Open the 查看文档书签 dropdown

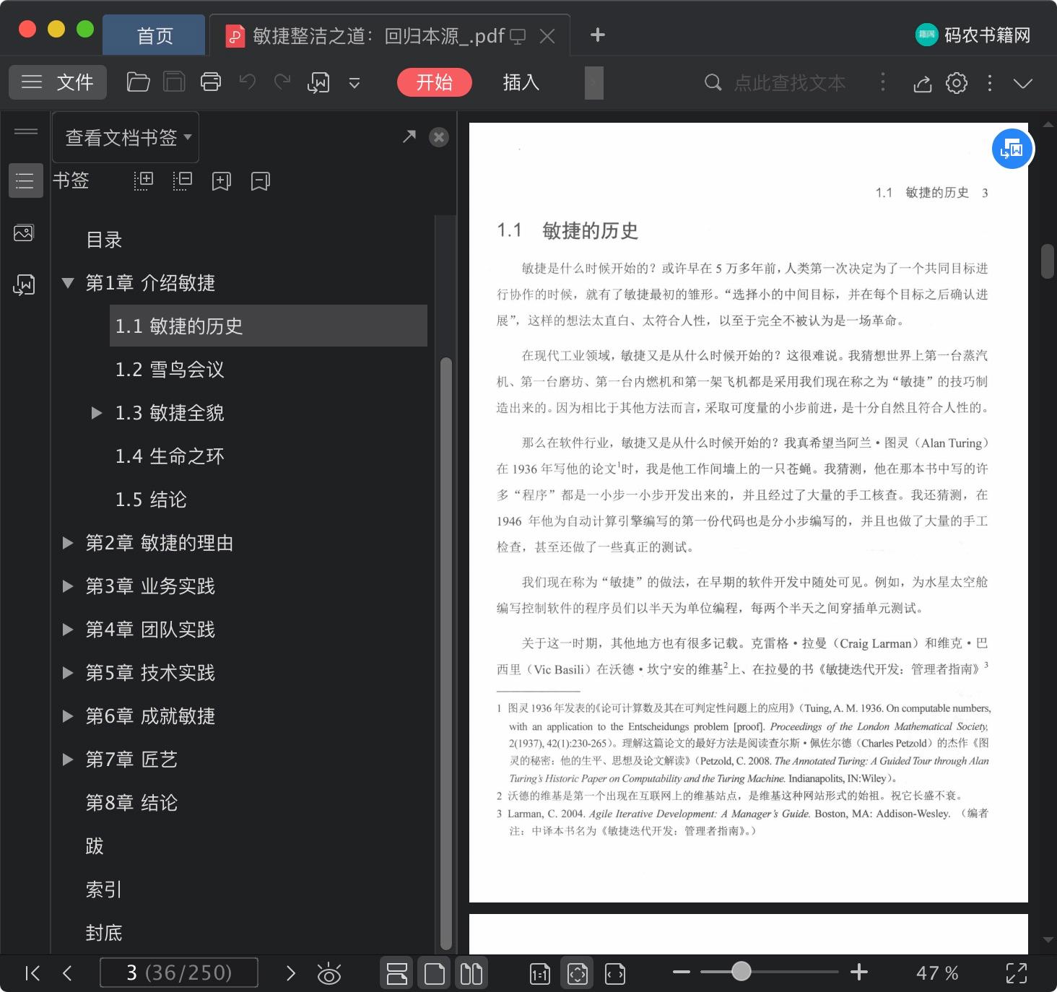click(x=126, y=137)
